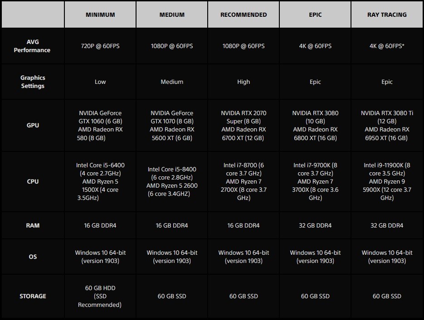The image size is (424, 320).
Task: Select the STORAGE row label
Action: click(33, 296)
